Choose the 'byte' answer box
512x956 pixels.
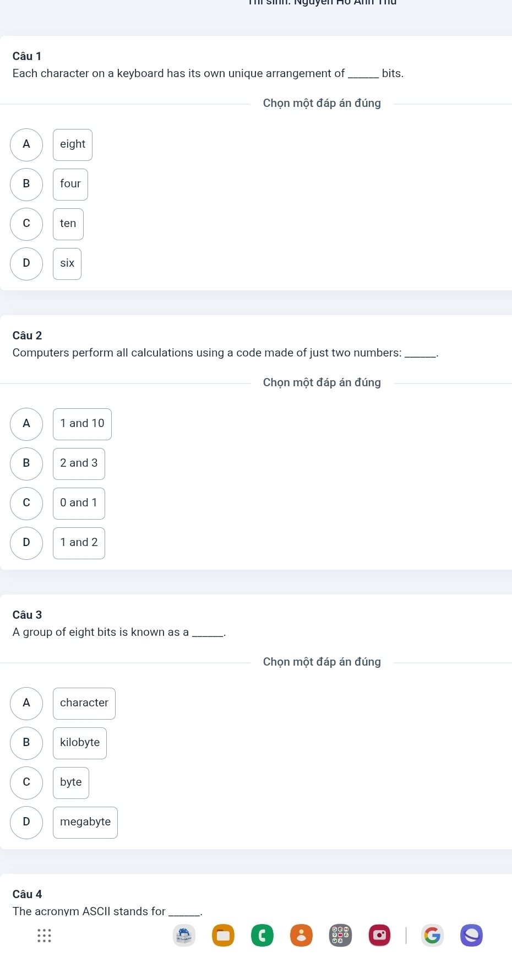click(71, 782)
